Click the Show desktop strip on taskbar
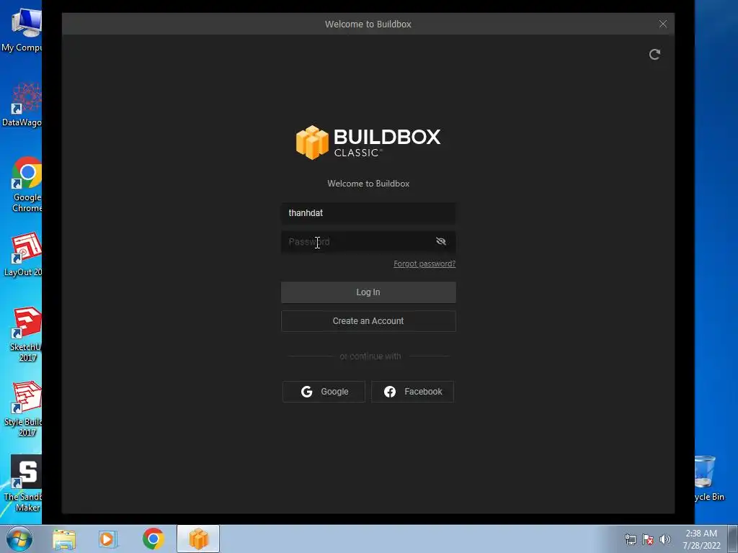Image resolution: width=738 pixels, height=553 pixels. coord(733,539)
